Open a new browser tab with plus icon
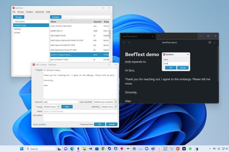 (x=159, y=36)
